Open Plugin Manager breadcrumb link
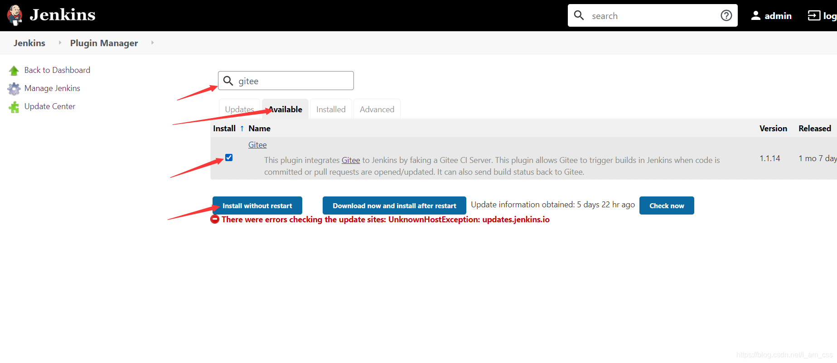Screen dimensions: 837x363 point(104,43)
